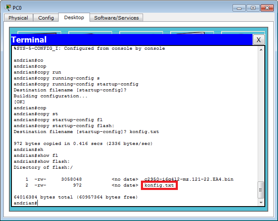This screenshot has height=221, width=278.
Task: Minimize the PC0 window
Action: pos(239,8)
